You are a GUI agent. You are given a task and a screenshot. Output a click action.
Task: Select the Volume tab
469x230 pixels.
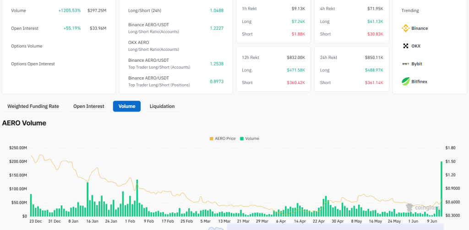click(x=127, y=107)
